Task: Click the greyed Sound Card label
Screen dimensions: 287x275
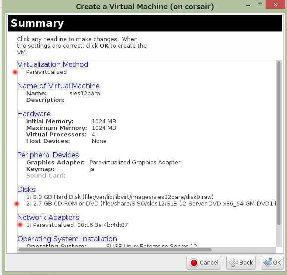Action: [x=46, y=175]
